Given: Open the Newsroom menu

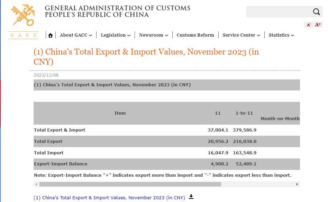Looking at the screenshot, I should tap(154, 35).
